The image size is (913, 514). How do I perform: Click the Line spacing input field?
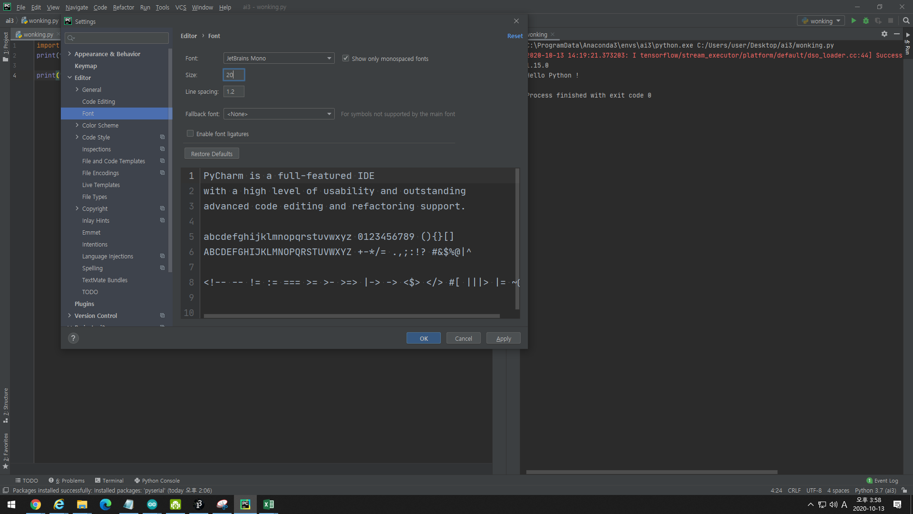233,91
